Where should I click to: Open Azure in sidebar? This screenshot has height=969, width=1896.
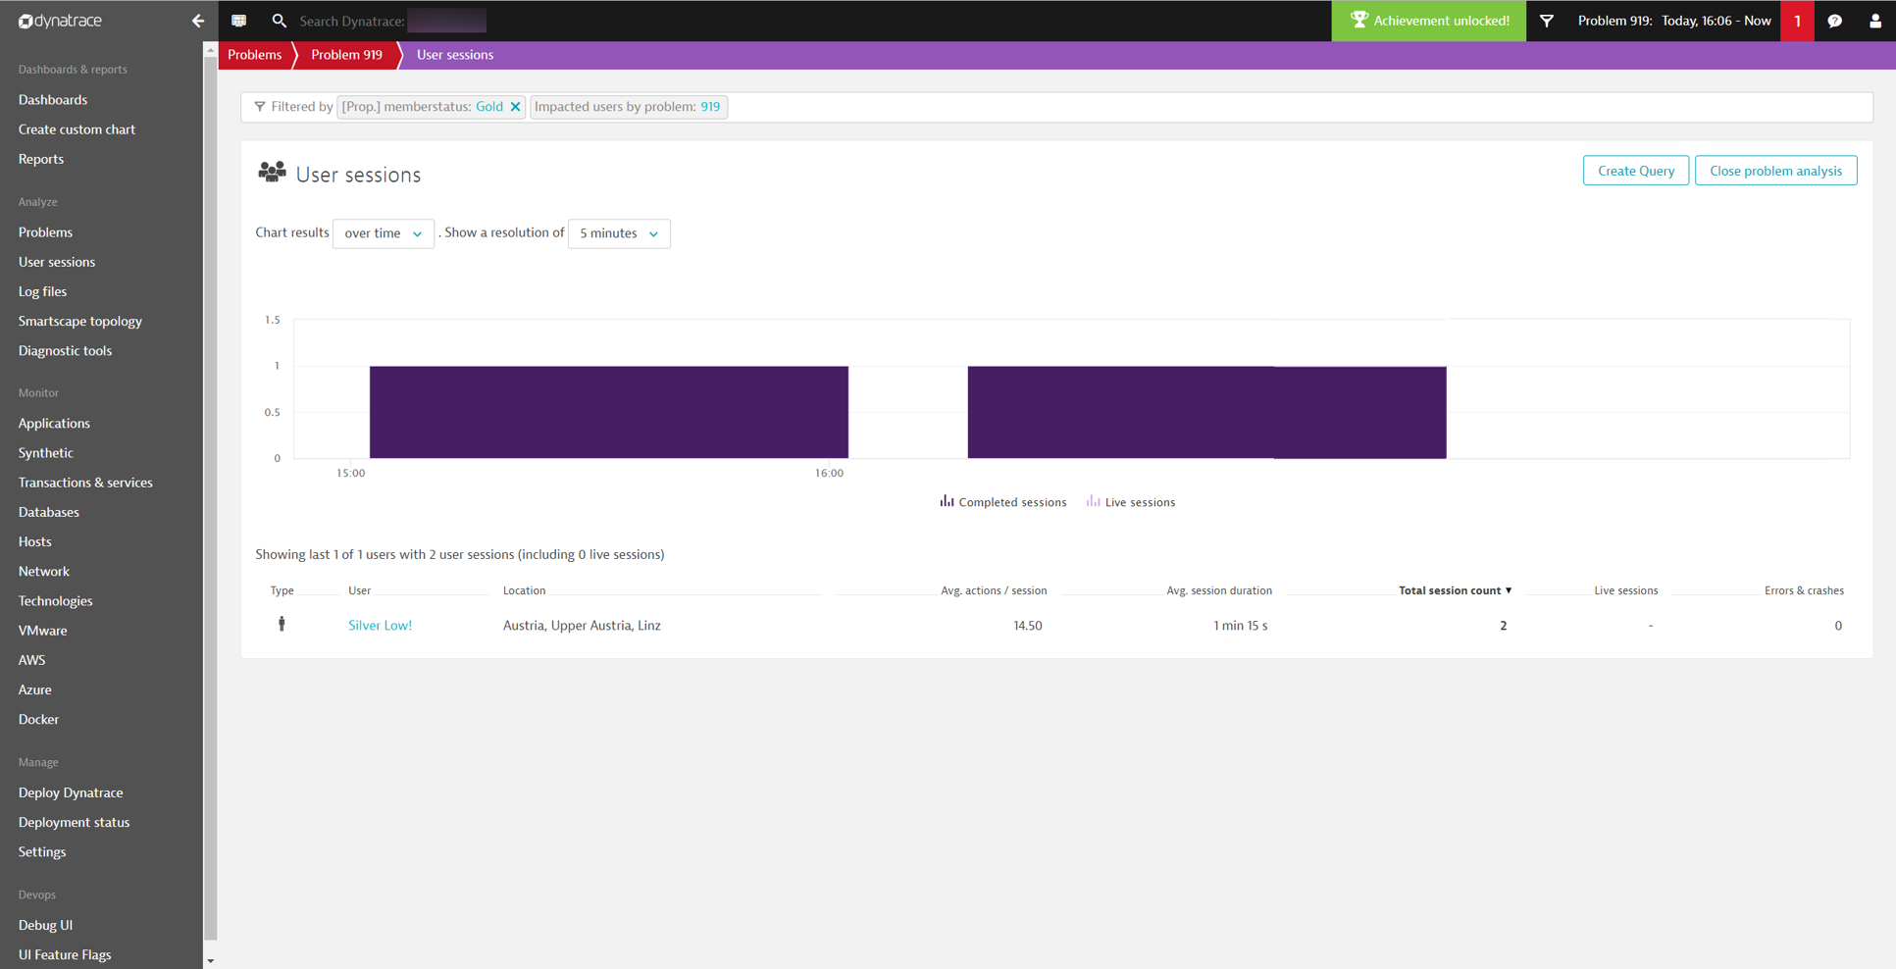35,689
